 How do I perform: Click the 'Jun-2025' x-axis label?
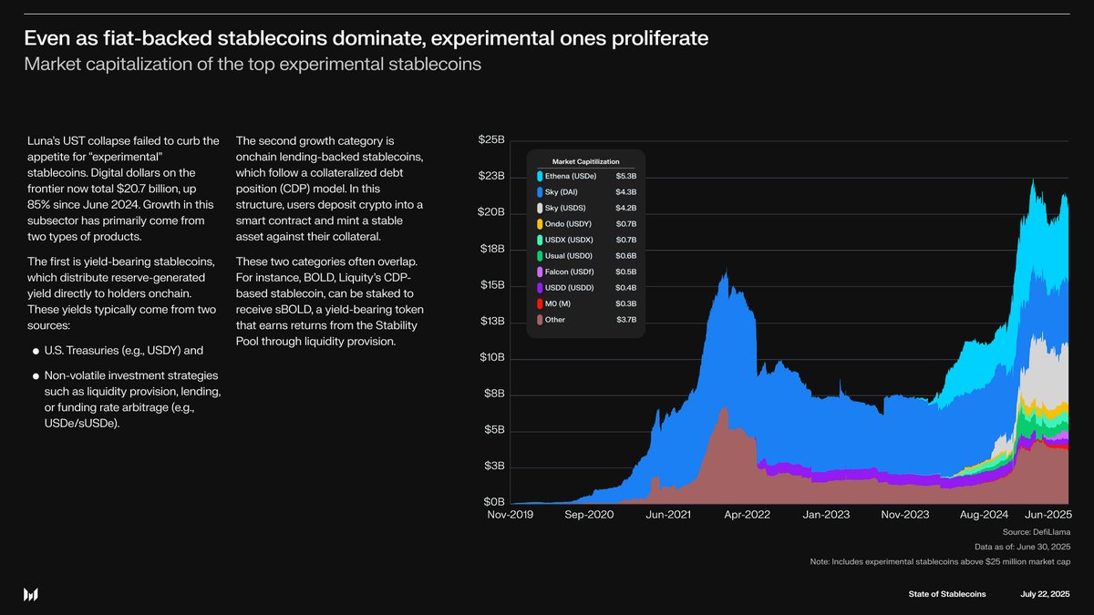1048,515
